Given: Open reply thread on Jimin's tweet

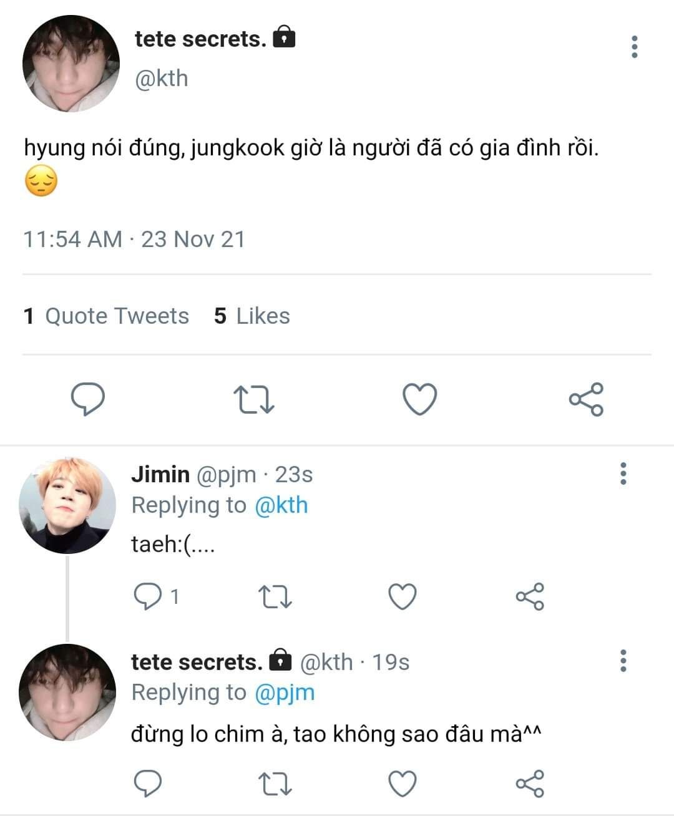Looking at the screenshot, I should (149, 596).
